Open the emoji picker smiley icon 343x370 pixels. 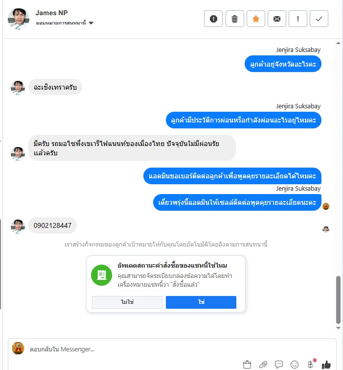click(x=295, y=365)
